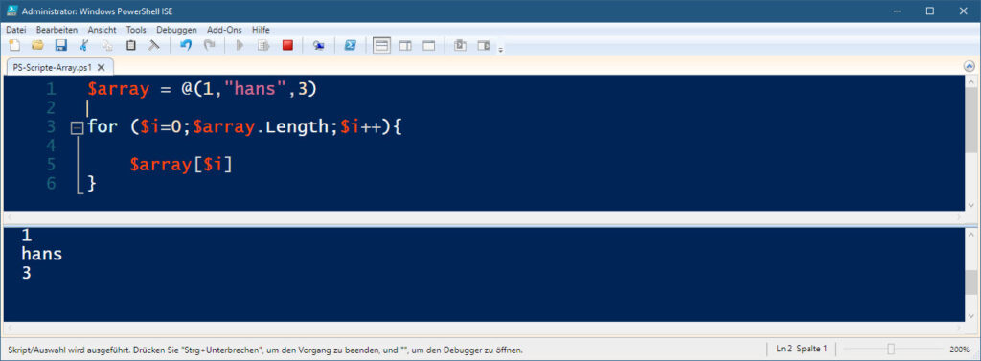The width and height of the screenshot is (981, 361).
Task: Close the PS-Scripte-Array.ps1 tab
Action: (x=102, y=67)
